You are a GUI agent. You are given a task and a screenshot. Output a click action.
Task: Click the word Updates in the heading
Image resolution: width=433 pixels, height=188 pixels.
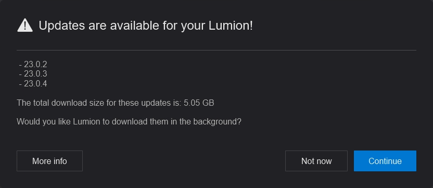point(62,26)
